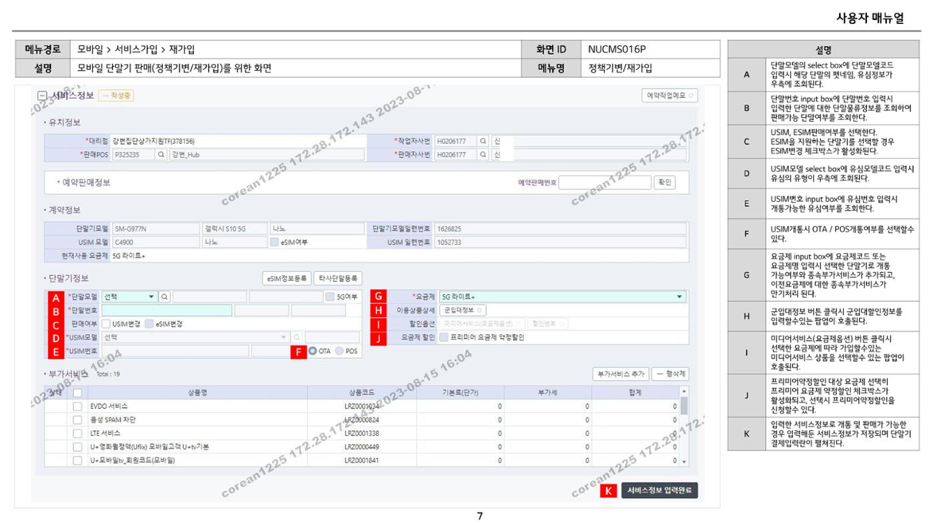
Task: Open the USIM모델 select dropdown
Action: click(x=197, y=337)
